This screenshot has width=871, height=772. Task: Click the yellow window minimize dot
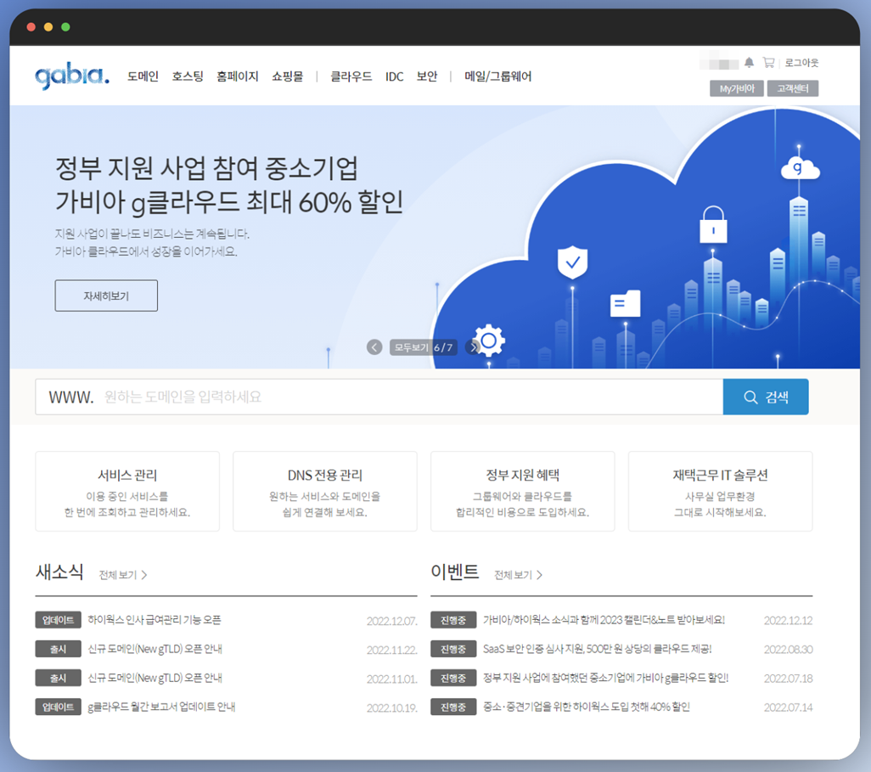(48, 26)
